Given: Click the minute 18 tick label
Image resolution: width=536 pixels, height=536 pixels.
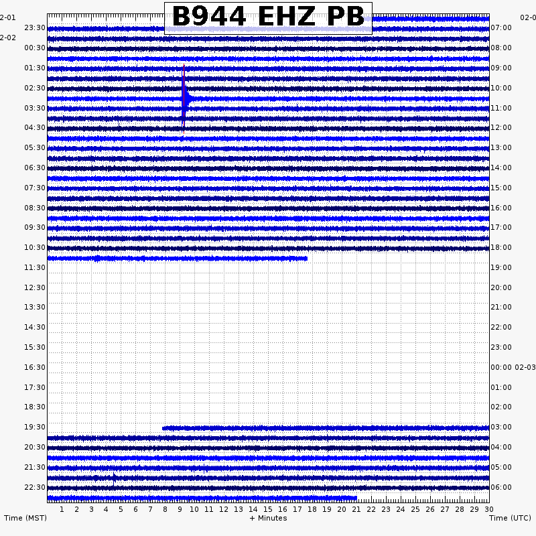Looking at the screenshot, I should [312, 509].
